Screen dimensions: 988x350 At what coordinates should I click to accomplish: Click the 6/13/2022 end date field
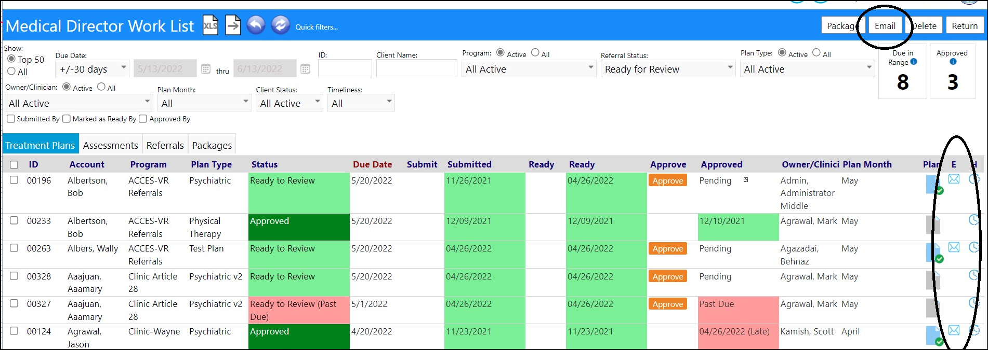265,68
